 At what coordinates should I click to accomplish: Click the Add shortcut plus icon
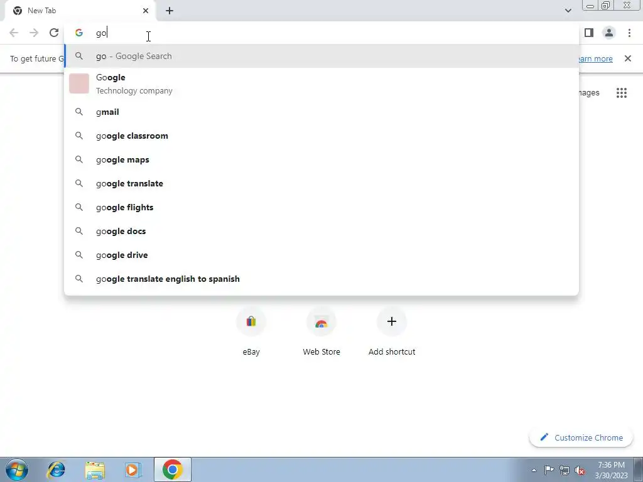(x=392, y=322)
